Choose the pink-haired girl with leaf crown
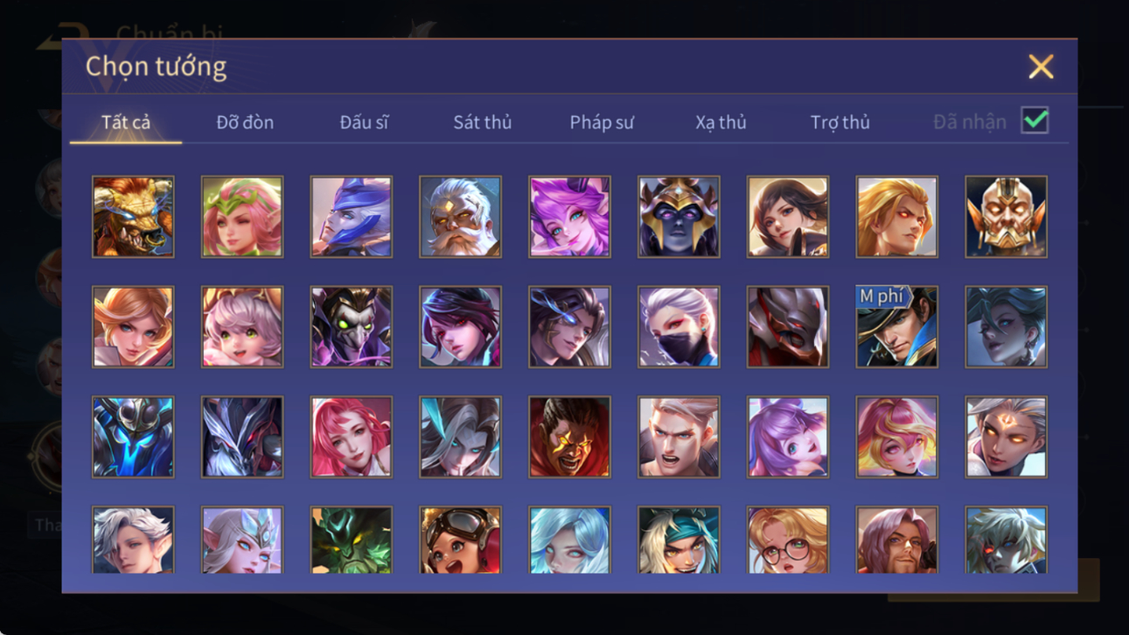This screenshot has height=635, width=1129. [x=242, y=217]
